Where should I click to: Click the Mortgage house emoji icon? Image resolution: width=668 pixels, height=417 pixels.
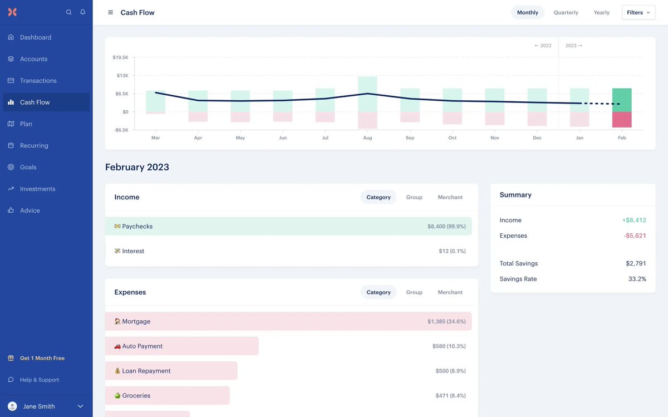pos(117,321)
